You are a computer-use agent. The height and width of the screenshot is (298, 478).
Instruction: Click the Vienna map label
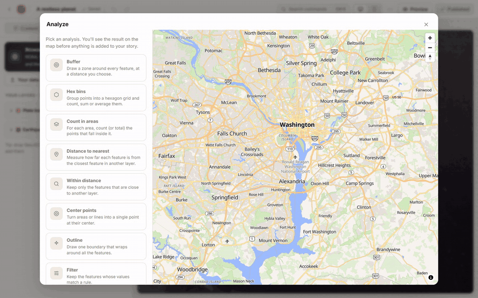pos(186,123)
